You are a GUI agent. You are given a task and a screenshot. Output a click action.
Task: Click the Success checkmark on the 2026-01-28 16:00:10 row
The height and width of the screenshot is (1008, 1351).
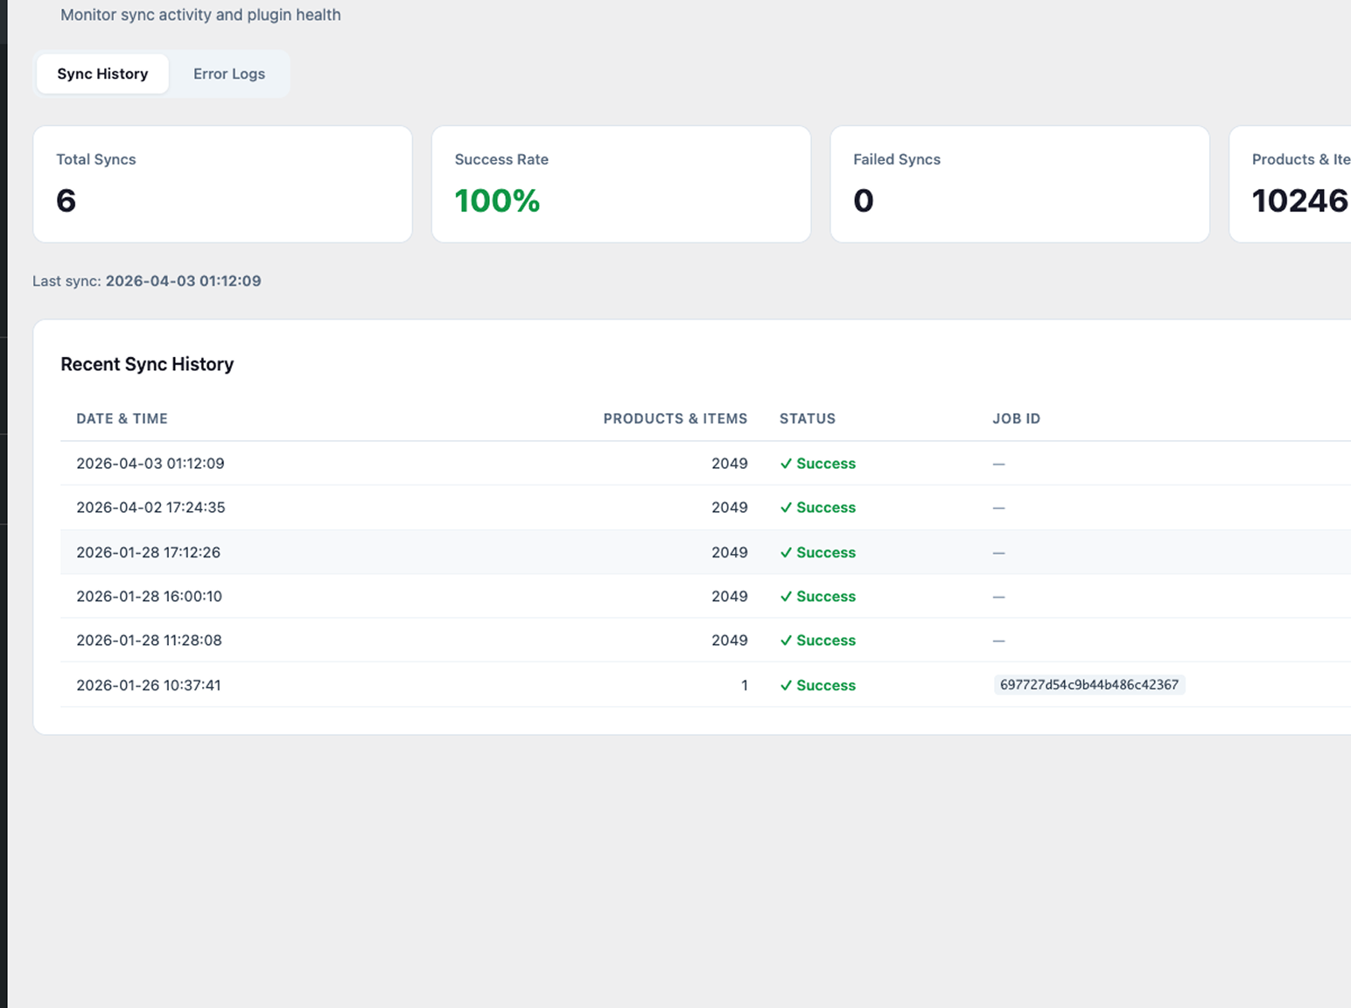tap(787, 596)
